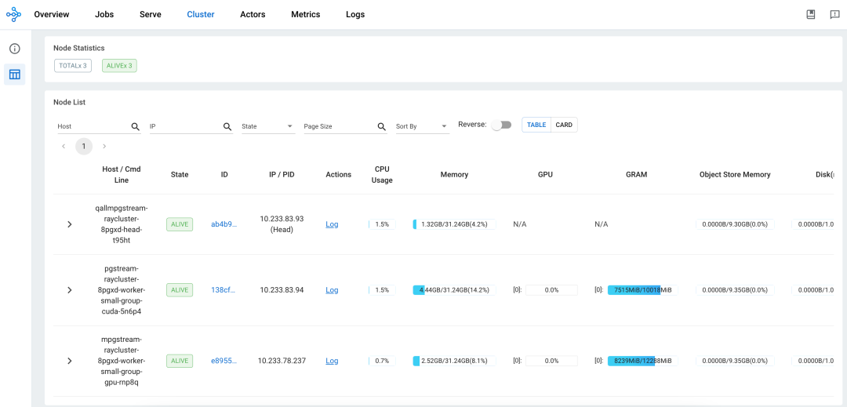Open the Jobs tab

[x=104, y=15]
